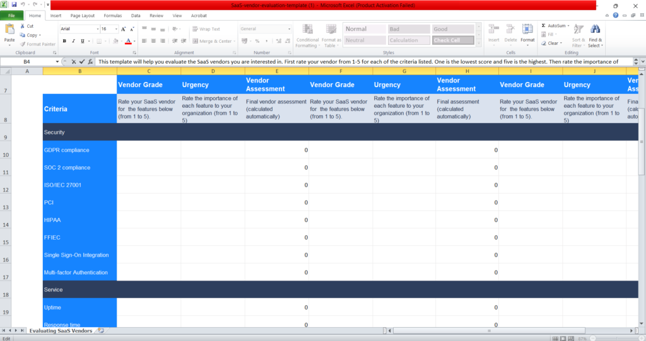Open Insert Function fx dialog
646x341 pixels.
[x=90, y=62]
